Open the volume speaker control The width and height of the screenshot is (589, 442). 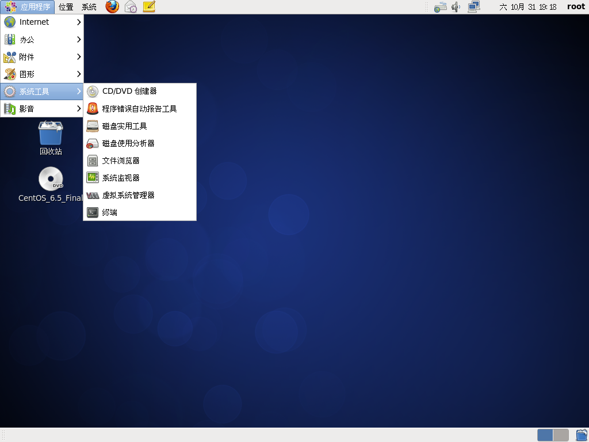click(456, 7)
